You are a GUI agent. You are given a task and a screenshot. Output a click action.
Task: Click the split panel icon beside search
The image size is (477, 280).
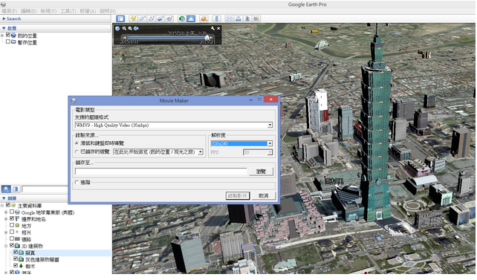point(16,189)
